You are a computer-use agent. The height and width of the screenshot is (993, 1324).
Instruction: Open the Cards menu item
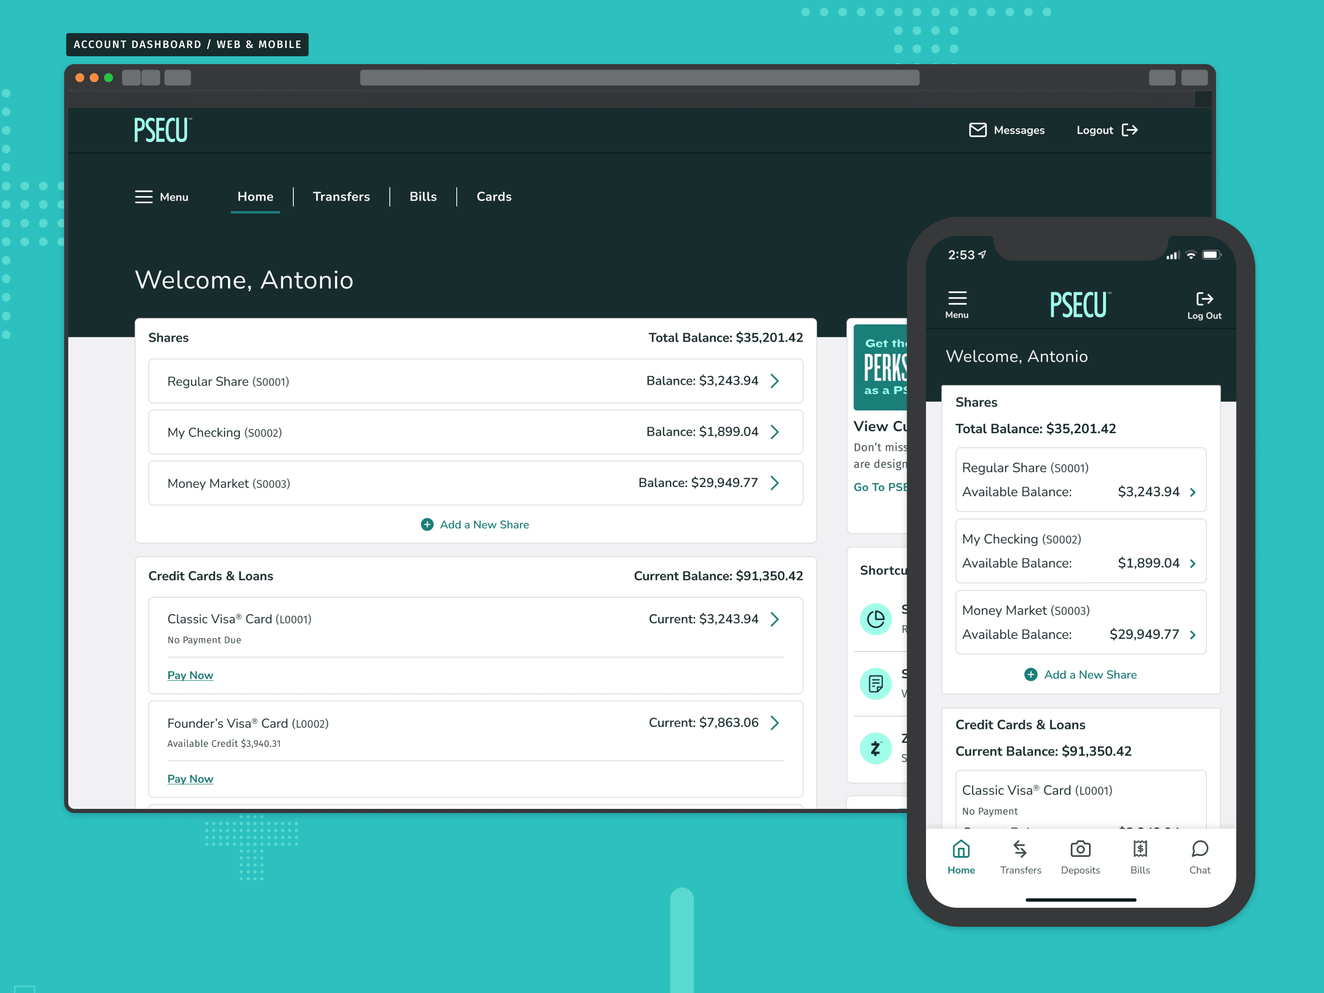tap(493, 196)
